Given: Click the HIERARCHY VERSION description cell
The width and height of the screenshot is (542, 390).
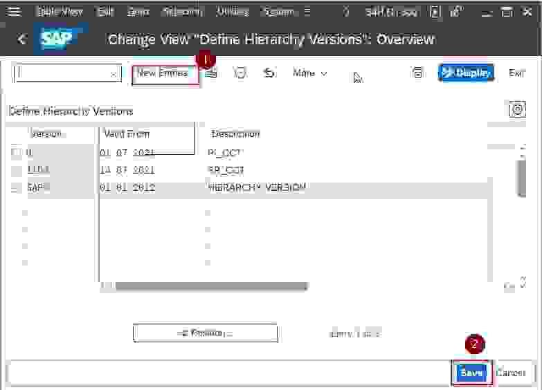Looking at the screenshot, I should click(x=257, y=187).
